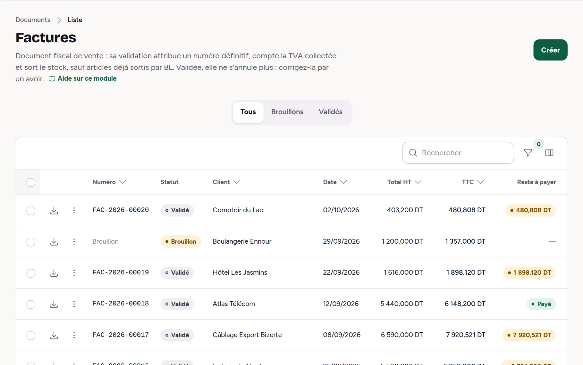Open row actions menu for FAC-2026-00020
This screenshot has width=583, height=365.
point(74,210)
